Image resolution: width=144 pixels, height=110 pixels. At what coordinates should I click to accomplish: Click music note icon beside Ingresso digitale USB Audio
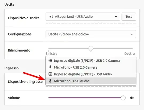(50, 74)
